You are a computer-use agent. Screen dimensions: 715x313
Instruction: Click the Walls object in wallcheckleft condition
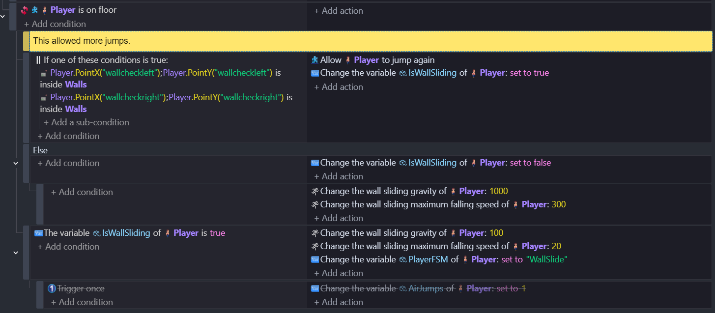[x=76, y=85]
